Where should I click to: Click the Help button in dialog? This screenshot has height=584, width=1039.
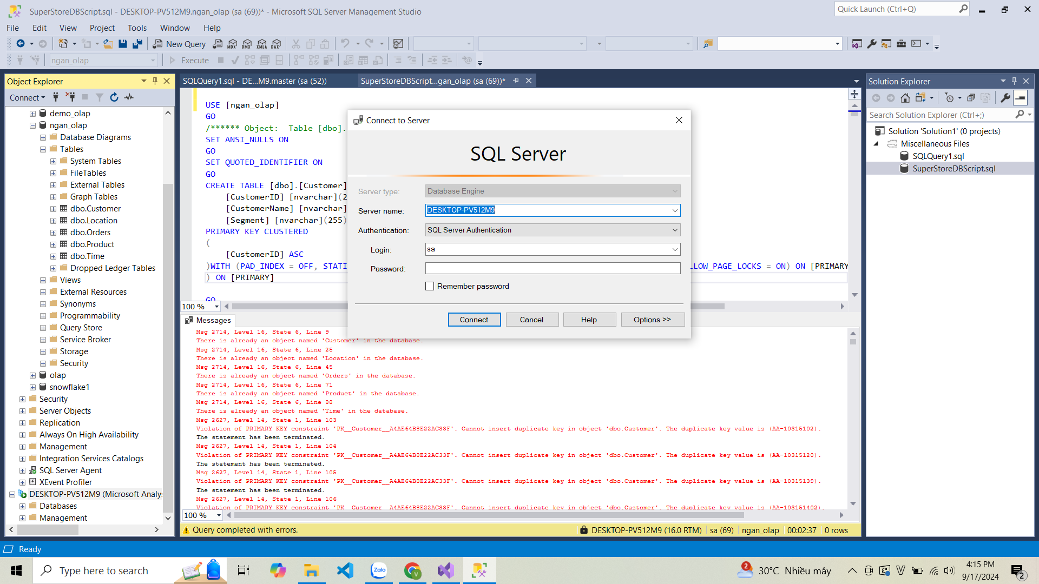coord(589,320)
